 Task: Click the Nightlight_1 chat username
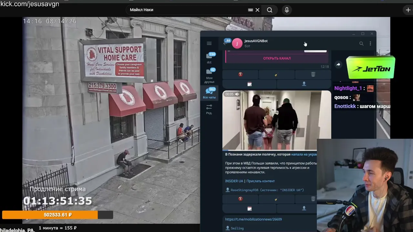pos(348,88)
